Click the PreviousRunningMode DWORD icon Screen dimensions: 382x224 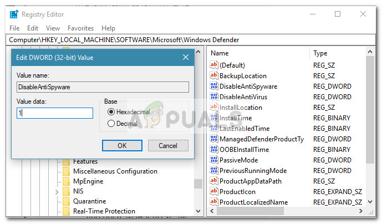[213, 170]
